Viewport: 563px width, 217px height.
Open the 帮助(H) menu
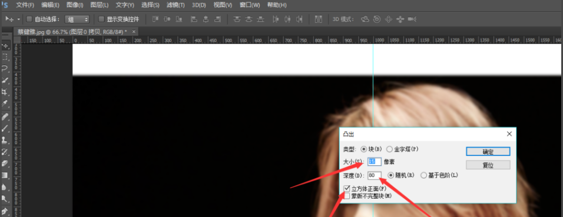point(277,5)
